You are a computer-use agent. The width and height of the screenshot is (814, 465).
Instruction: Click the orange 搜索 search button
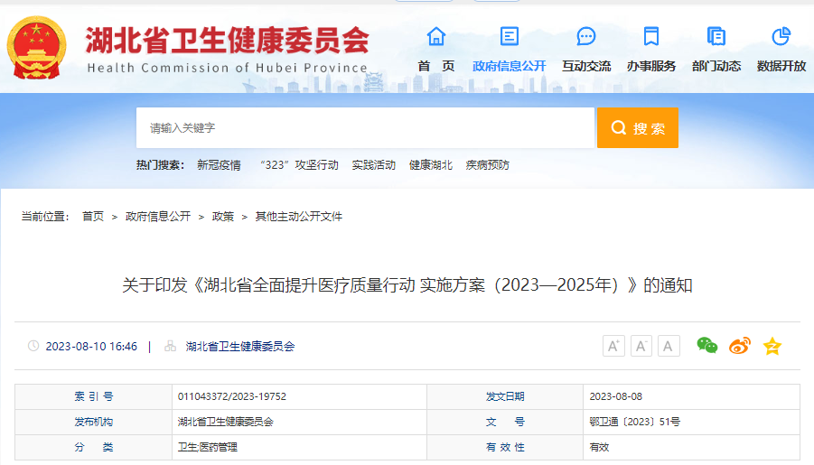tap(637, 128)
